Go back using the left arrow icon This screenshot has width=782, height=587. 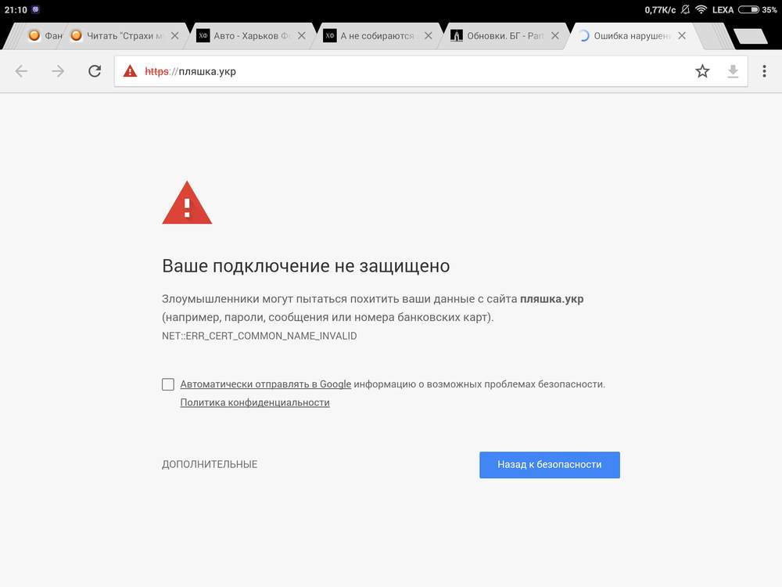coord(21,71)
